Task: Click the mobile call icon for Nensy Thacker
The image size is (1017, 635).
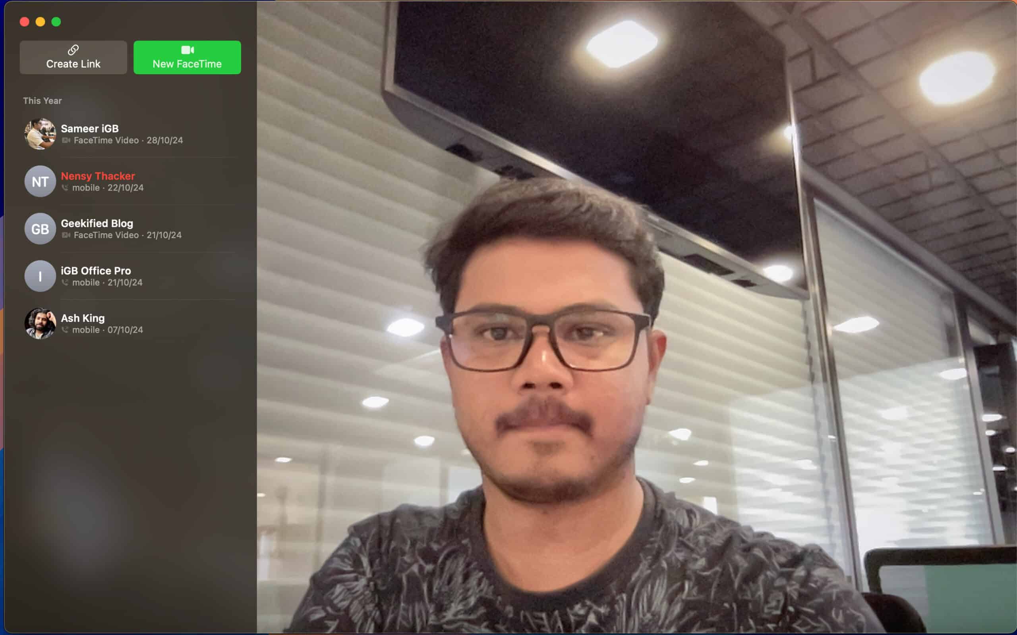Action: [65, 187]
